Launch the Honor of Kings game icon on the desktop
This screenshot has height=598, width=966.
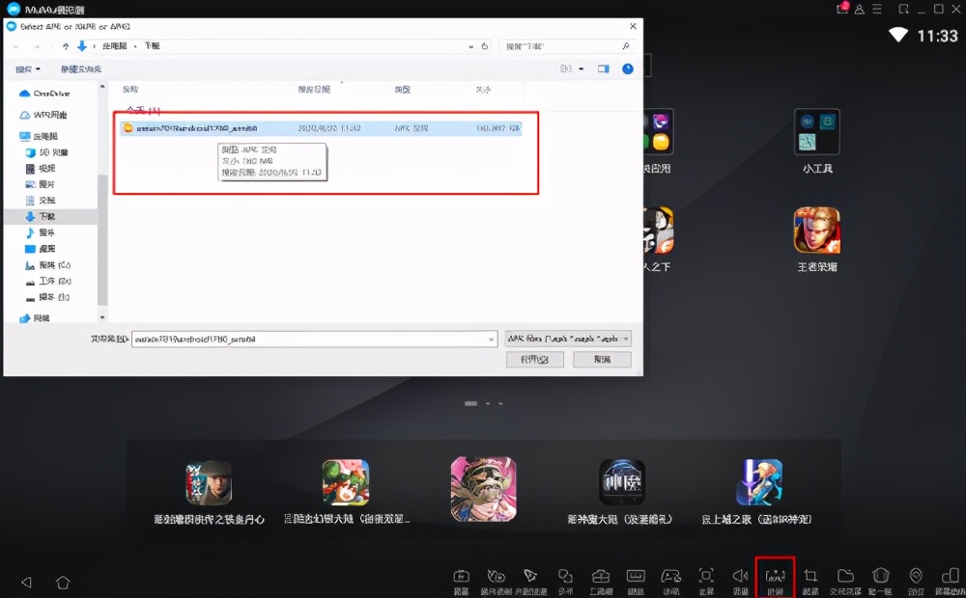click(817, 231)
